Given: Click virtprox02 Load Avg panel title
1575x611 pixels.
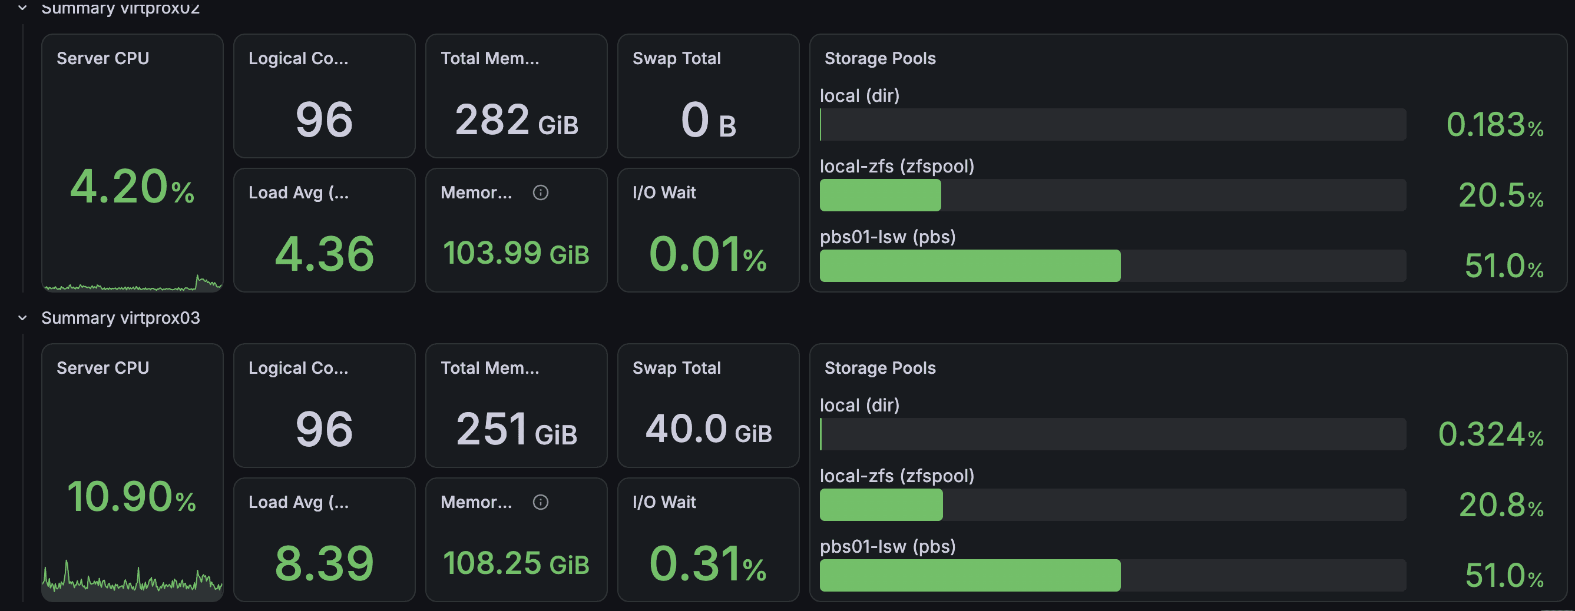Looking at the screenshot, I should [299, 192].
